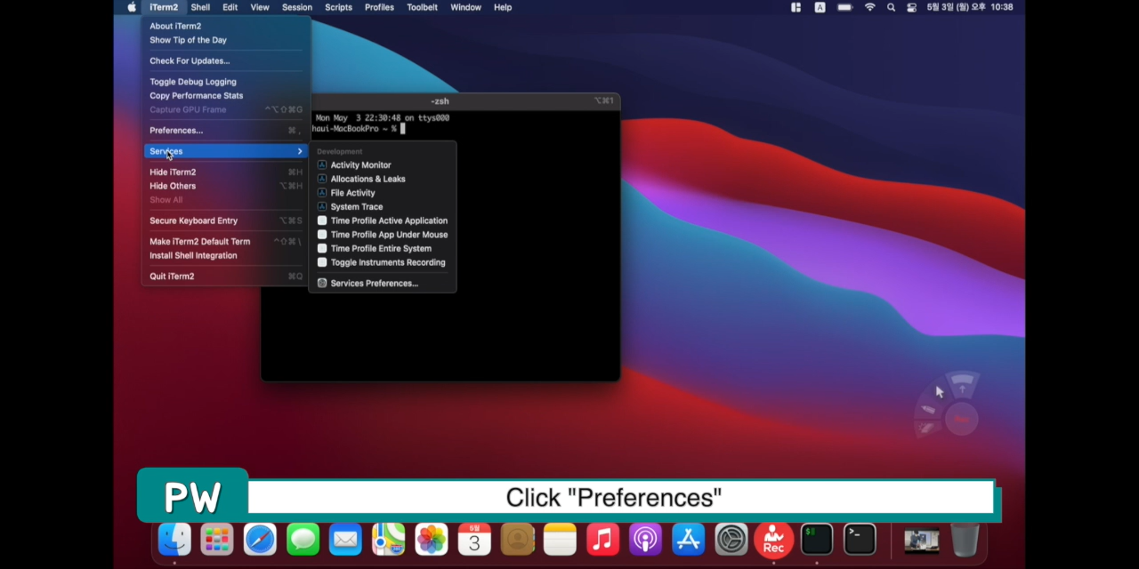Choose Check For Updates...
This screenshot has height=569, width=1139.
[226, 61]
